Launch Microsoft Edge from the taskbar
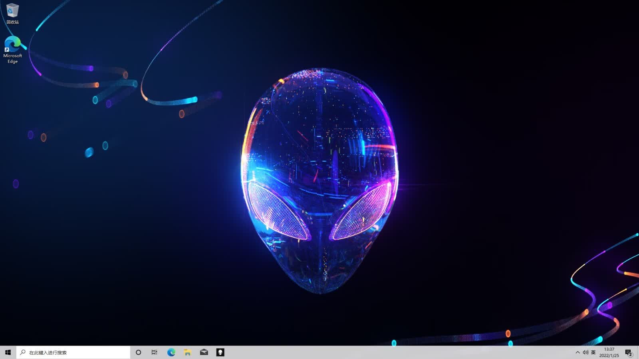Image resolution: width=639 pixels, height=359 pixels. 171,352
